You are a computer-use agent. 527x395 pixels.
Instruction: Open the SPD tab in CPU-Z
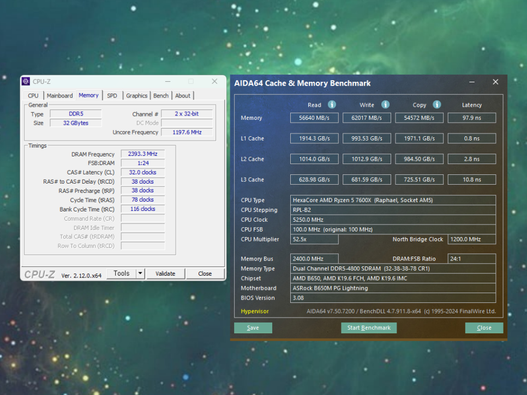[112, 96]
